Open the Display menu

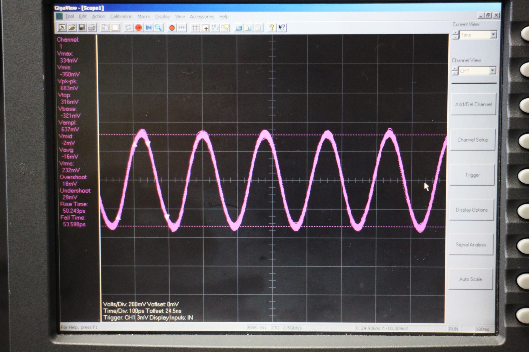pos(162,17)
